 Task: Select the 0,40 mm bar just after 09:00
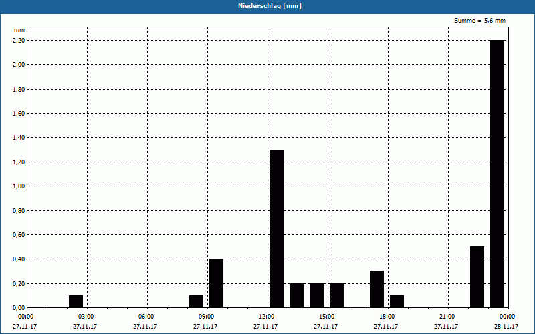[x=216, y=283]
